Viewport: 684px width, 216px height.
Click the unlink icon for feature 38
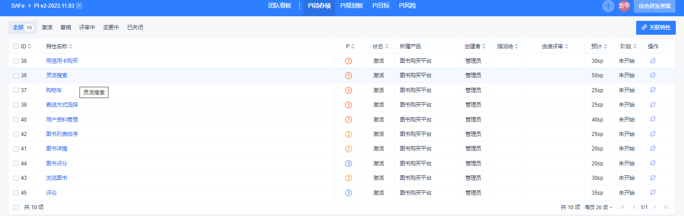tap(652, 61)
